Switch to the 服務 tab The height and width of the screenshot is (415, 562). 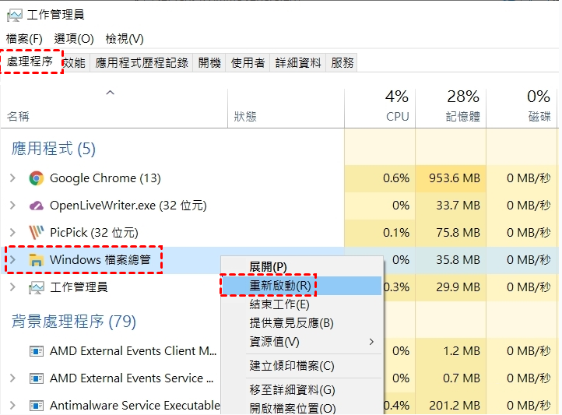[x=342, y=63]
